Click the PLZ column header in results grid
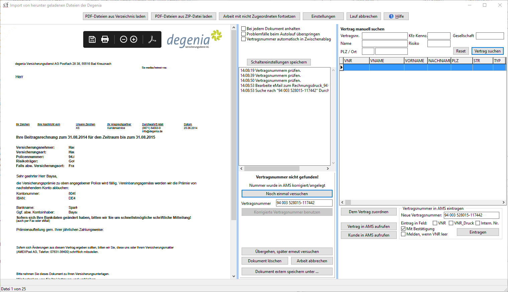508x292 pixels. (x=462, y=61)
